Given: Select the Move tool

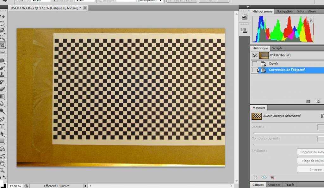Looking at the screenshot, I should (x=3, y=16).
